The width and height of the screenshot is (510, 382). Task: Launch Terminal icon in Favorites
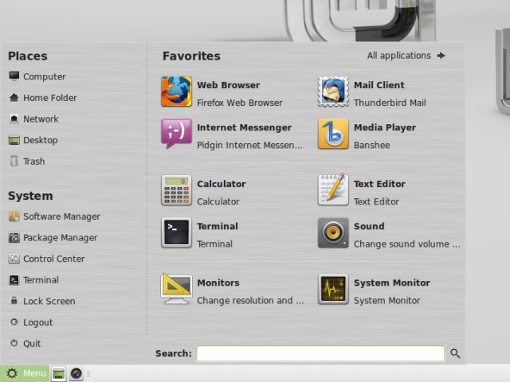click(176, 232)
